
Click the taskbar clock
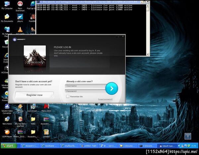click(x=193, y=146)
